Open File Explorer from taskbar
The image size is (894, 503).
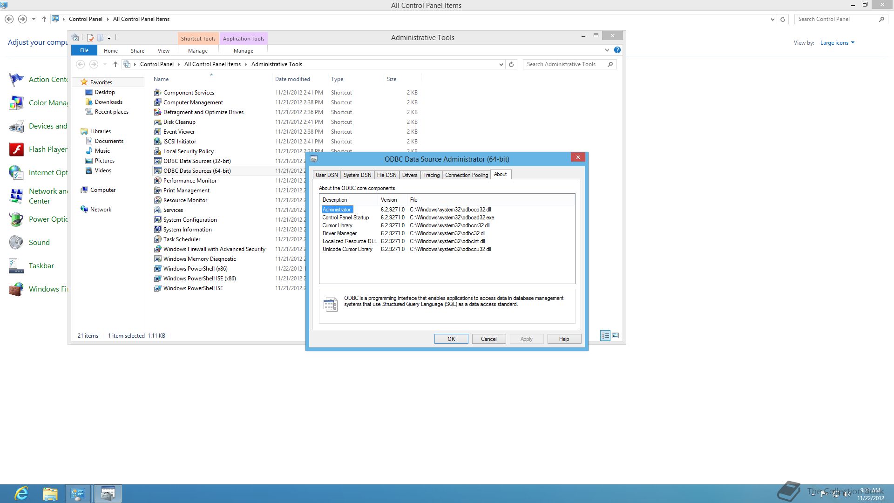50,493
